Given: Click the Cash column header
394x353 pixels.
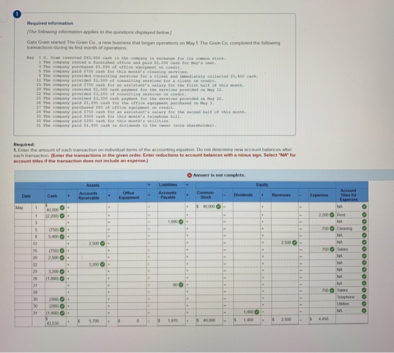Looking at the screenshot, I should click(x=52, y=196).
